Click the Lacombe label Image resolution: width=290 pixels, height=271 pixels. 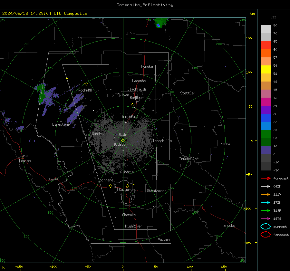(139, 81)
